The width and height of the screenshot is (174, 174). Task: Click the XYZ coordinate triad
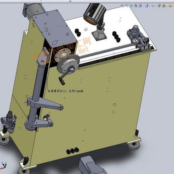pyautogui.click(x=3, y=165)
